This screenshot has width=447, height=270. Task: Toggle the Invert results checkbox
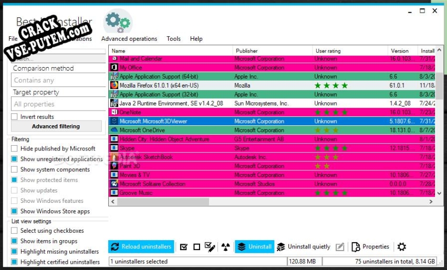(14, 116)
